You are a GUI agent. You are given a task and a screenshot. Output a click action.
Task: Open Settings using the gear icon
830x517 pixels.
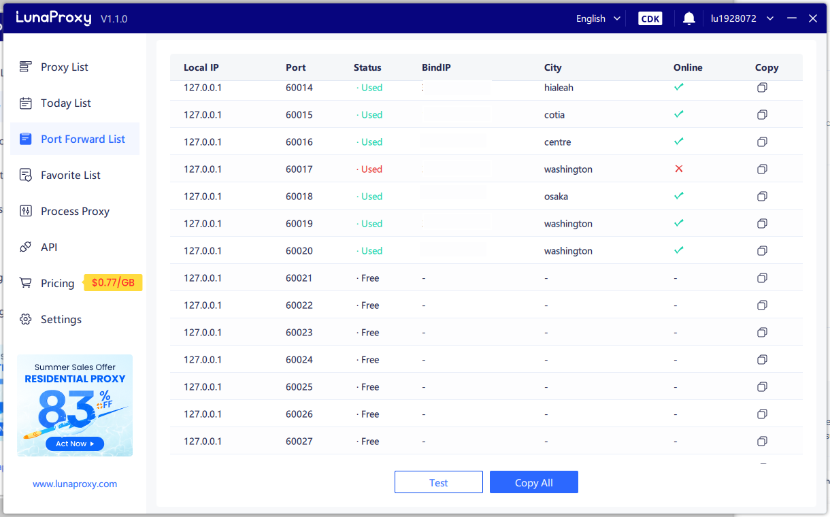(25, 319)
